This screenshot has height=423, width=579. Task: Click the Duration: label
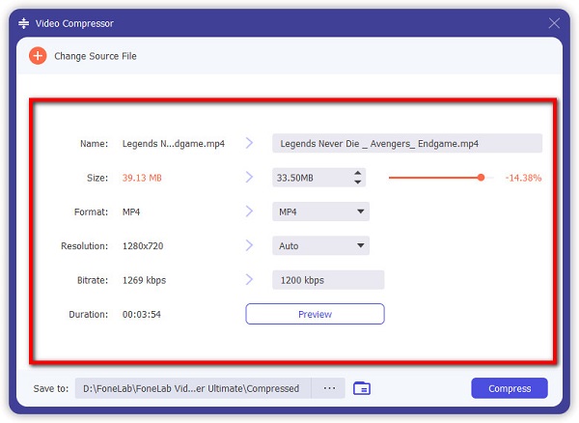click(x=89, y=315)
